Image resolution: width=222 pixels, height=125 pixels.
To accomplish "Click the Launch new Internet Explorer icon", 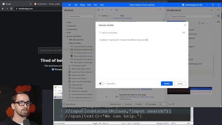I will click(x=69, y=72).
